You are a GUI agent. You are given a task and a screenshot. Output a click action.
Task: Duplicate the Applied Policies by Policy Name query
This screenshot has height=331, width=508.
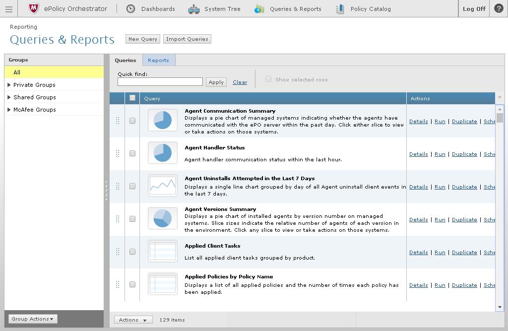[464, 285]
